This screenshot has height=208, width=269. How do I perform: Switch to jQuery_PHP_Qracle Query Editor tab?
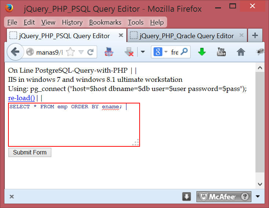186,36
